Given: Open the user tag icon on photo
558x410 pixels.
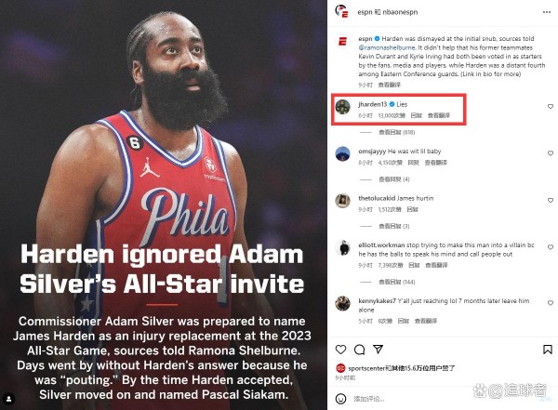Looking at the screenshot, I should pos(9,399).
